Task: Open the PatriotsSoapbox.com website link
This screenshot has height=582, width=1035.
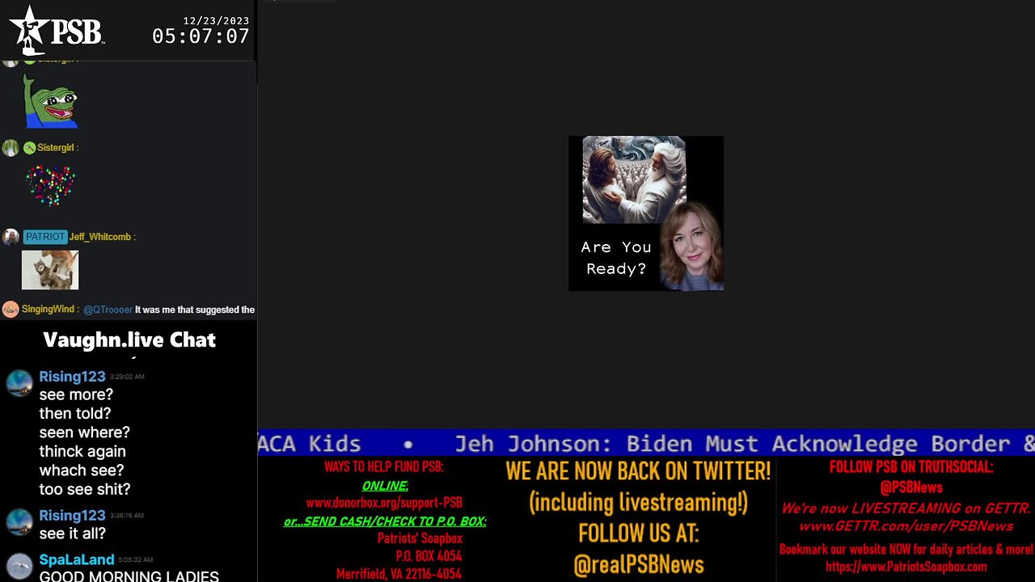Action: pyautogui.click(x=906, y=567)
